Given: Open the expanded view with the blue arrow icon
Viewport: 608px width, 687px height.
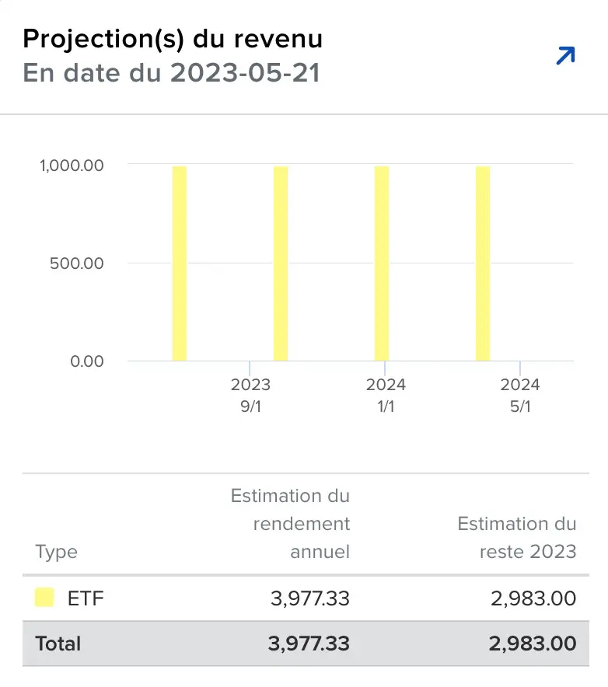Looking at the screenshot, I should pos(565,56).
